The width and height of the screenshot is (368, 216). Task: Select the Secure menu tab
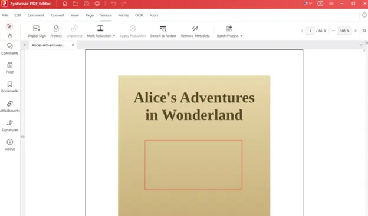pyautogui.click(x=106, y=15)
